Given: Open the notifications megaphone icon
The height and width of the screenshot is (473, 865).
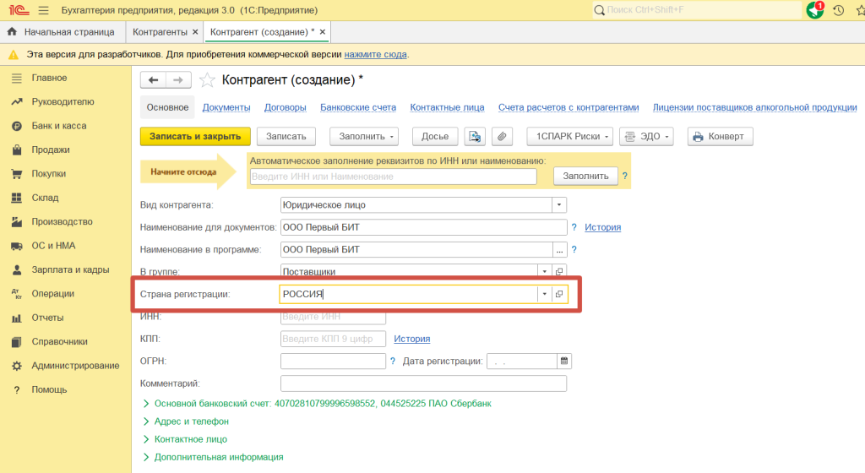Looking at the screenshot, I should coord(815,10).
